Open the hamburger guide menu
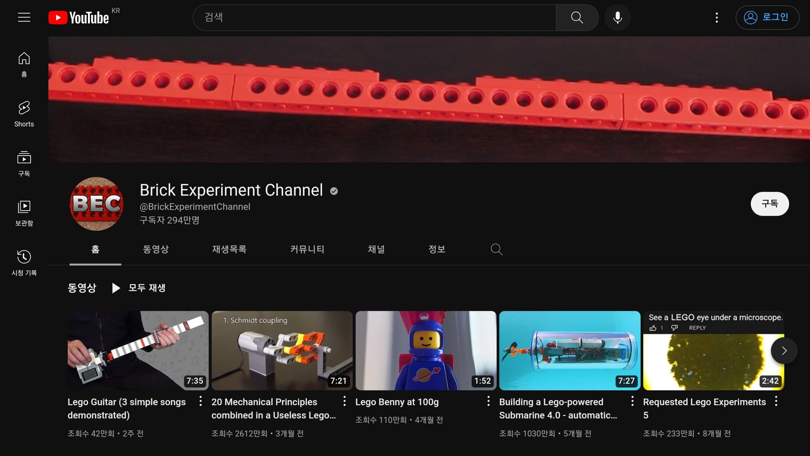This screenshot has width=810, height=456. [x=24, y=17]
